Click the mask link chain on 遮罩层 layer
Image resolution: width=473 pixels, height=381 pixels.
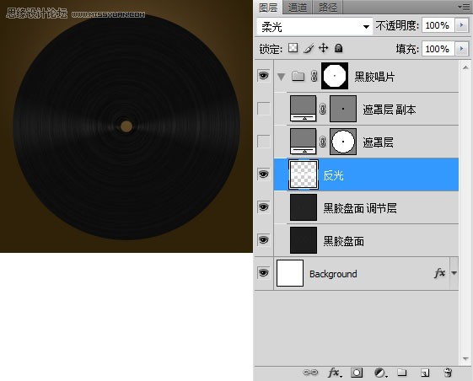[x=322, y=142]
